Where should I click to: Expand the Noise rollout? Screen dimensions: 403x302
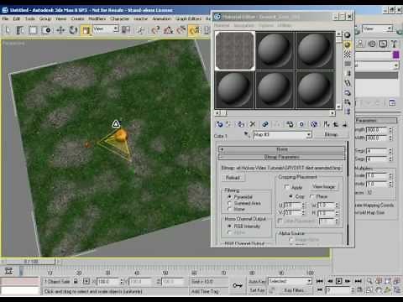point(282,149)
